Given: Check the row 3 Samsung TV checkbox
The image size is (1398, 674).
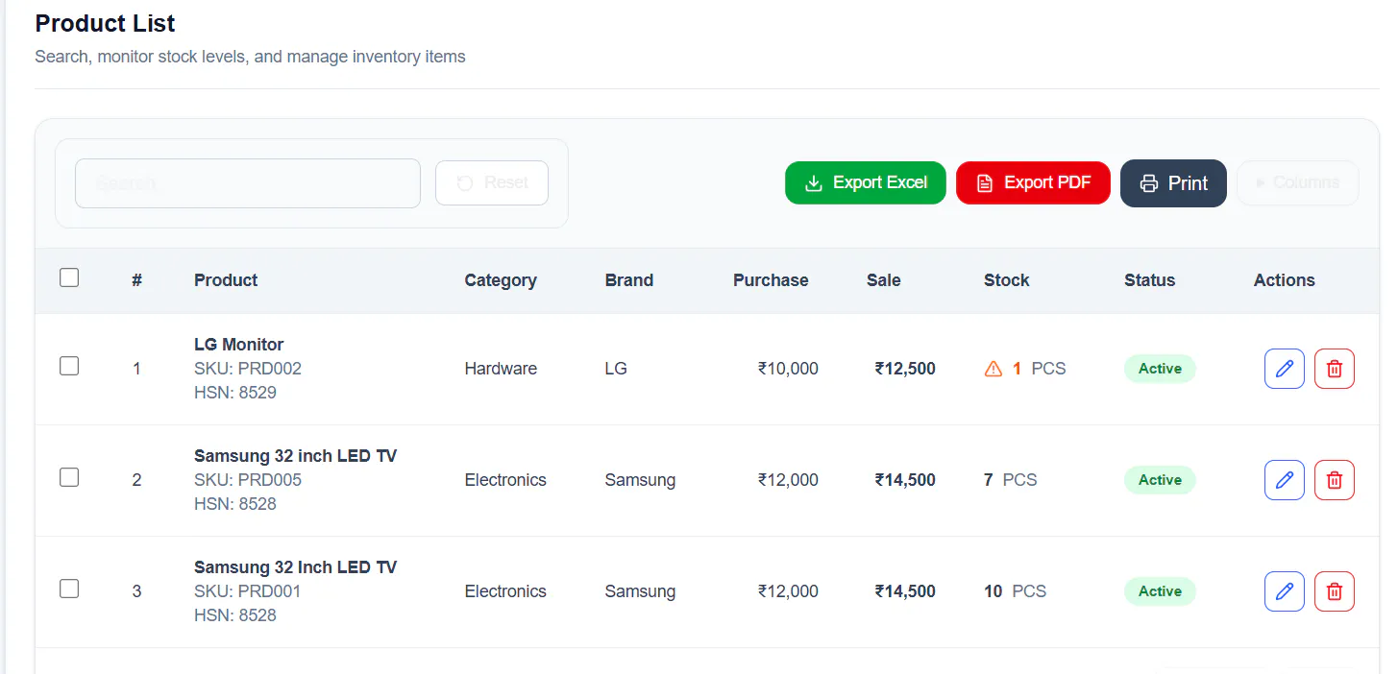Looking at the screenshot, I should [69, 589].
